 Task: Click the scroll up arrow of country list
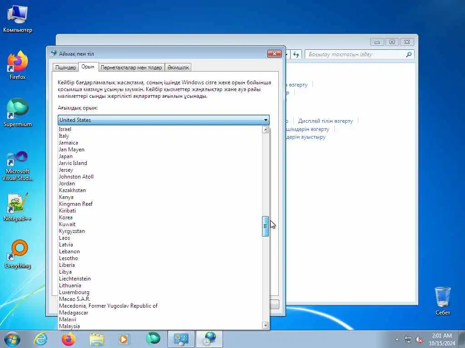pyautogui.click(x=265, y=130)
